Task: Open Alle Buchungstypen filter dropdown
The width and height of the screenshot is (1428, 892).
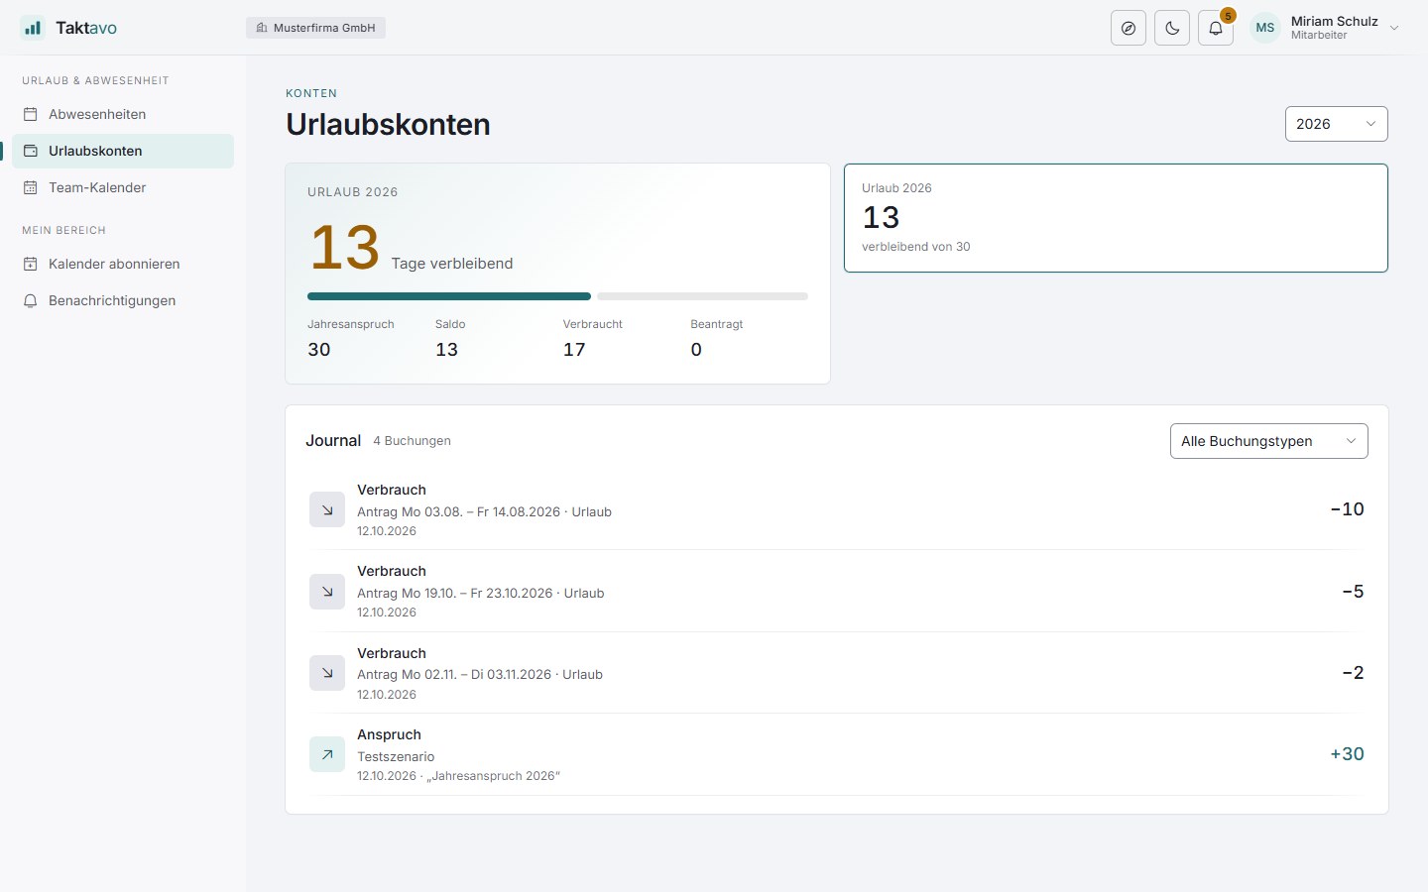Action: [x=1268, y=441]
